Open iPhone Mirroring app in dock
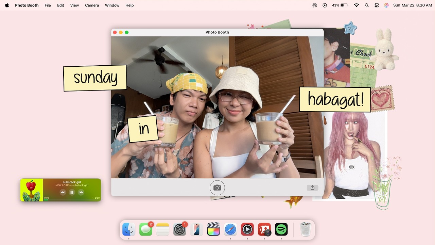The width and height of the screenshot is (435, 245). tap(196, 229)
